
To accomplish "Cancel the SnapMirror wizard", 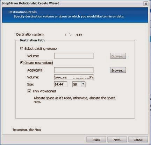I will point(138,140).
